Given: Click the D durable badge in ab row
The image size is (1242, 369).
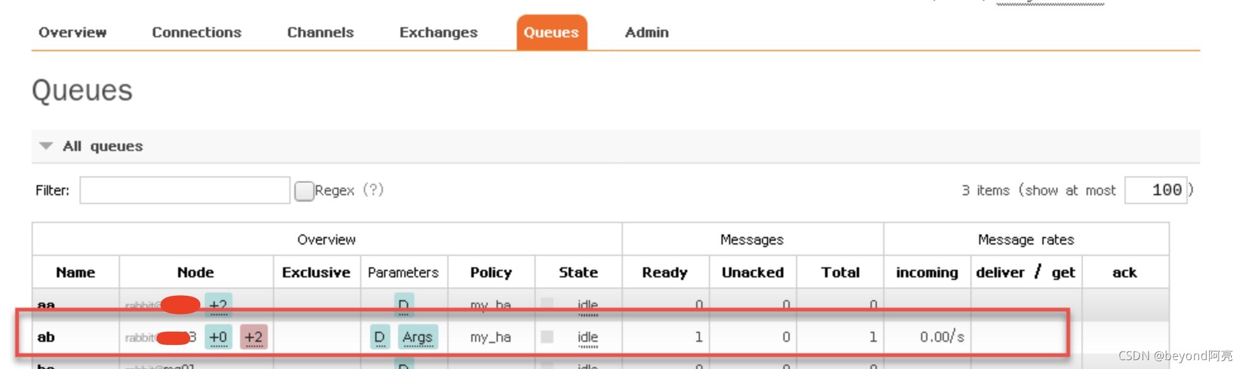Looking at the screenshot, I should click(x=380, y=337).
